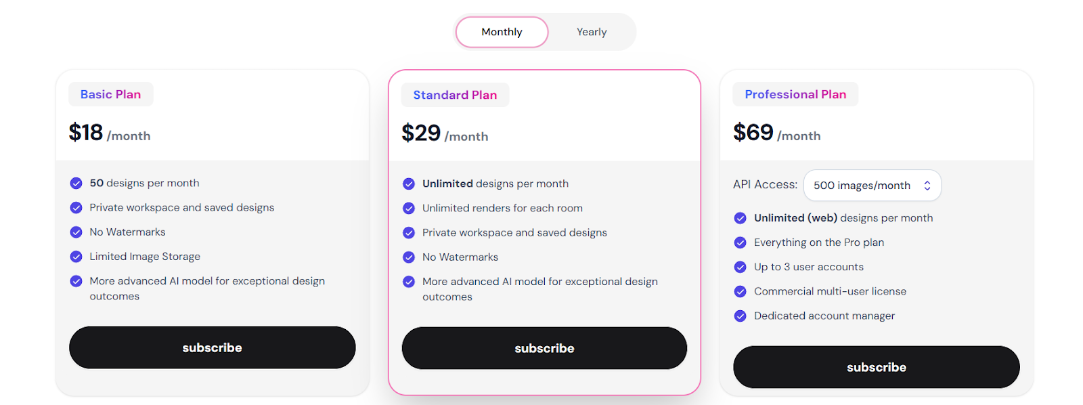Click checkmark icon beside Unlimited renders for each room

(409, 208)
